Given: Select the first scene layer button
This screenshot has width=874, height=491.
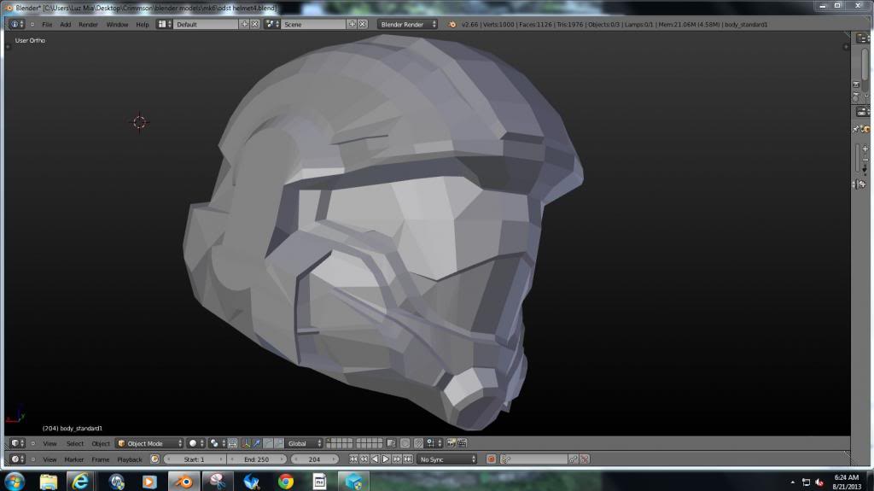Looking at the screenshot, I should 329,441.
